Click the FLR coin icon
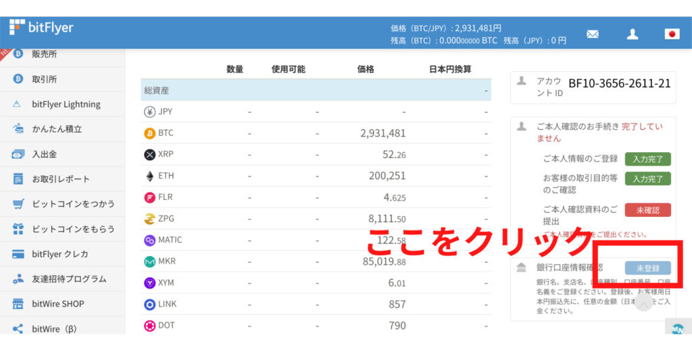The height and width of the screenshot is (346, 692). coord(150,197)
